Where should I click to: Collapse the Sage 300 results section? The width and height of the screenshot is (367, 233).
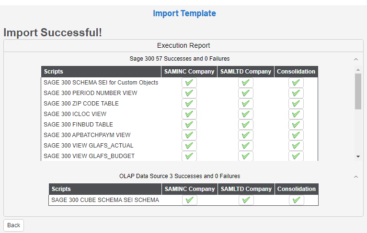point(356,59)
